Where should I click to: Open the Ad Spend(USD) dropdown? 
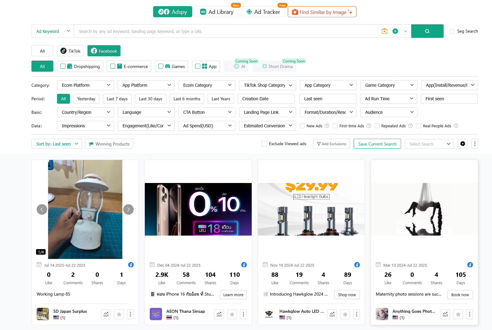coord(207,126)
